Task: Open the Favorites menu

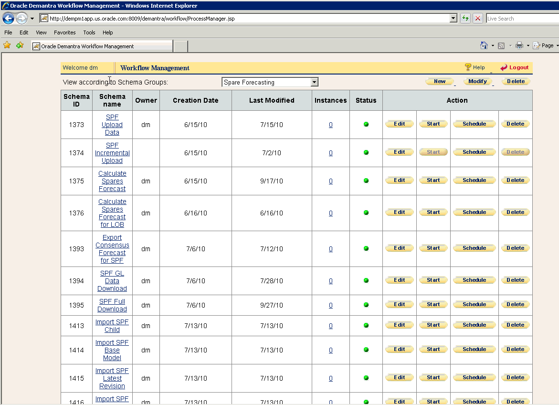Action: [65, 32]
